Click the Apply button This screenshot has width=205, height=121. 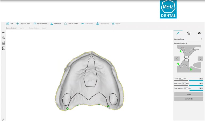[188, 94]
